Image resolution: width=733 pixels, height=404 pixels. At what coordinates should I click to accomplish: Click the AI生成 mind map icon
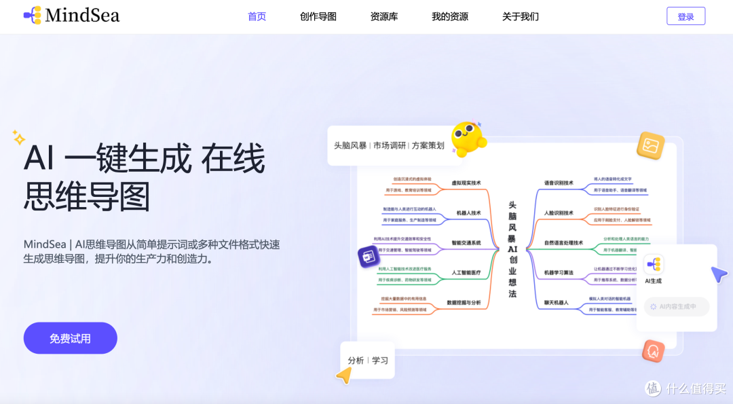coord(653,264)
